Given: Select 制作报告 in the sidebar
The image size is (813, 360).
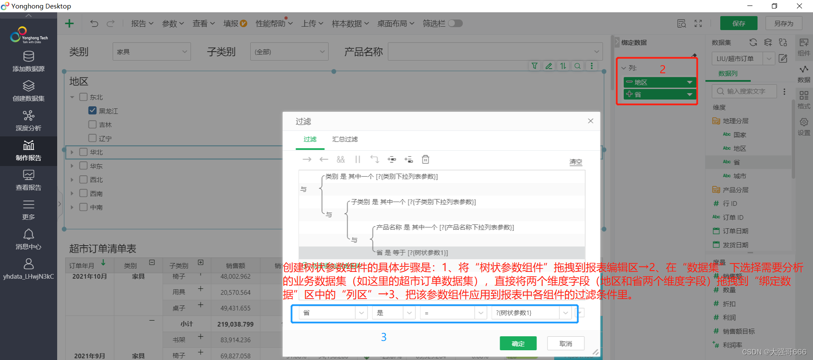Looking at the screenshot, I should [x=28, y=150].
